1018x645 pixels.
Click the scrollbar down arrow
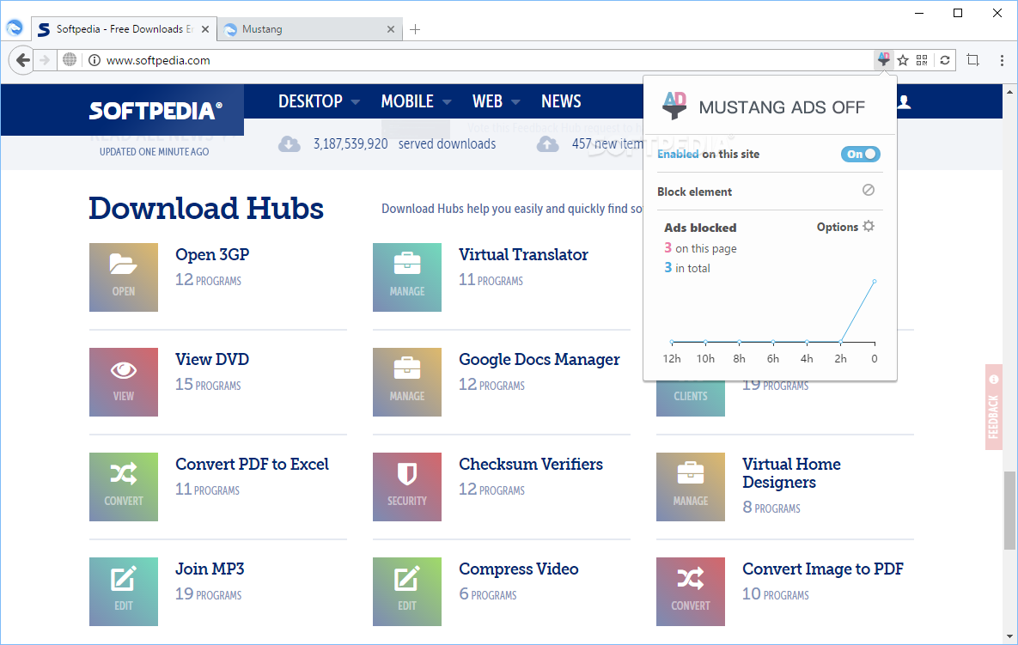tap(1009, 636)
